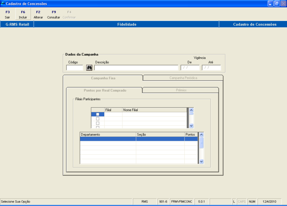Click the Departamento column header
Screen dimensions: 287x206
tap(108, 134)
